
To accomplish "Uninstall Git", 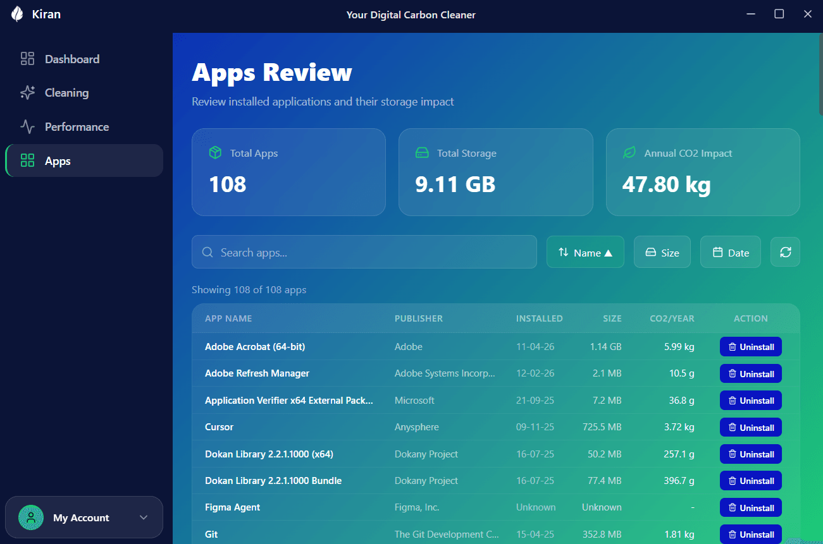I will pyautogui.click(x=751, y=535).
